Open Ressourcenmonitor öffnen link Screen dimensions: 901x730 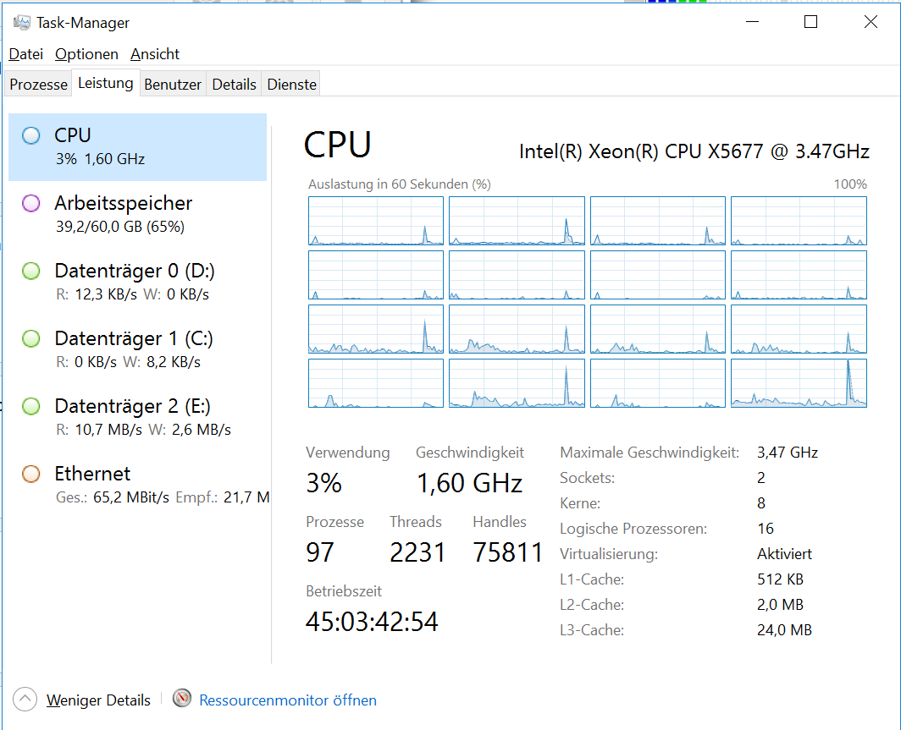[288, 700]
